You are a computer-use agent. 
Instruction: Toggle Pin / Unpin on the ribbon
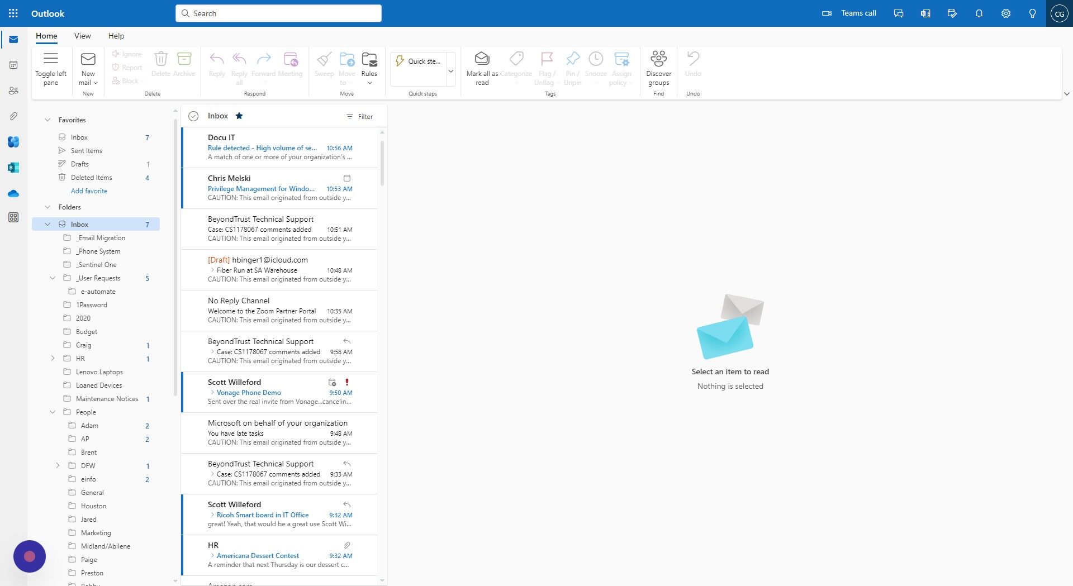pyautogui.click(x=572, y=61)
